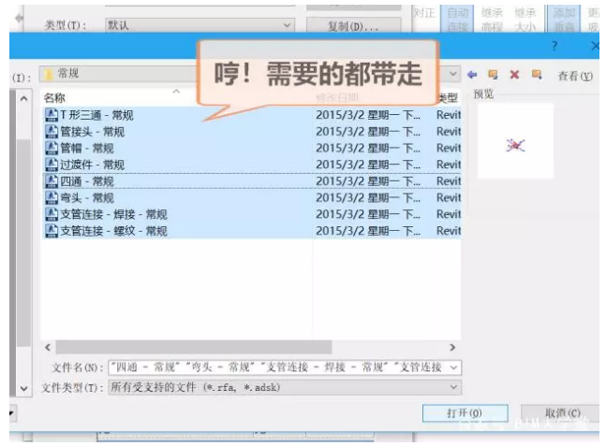The image size is (606, 446).
Task: Open the 类型 默认 dropdown at top
Action: (288, 25)
